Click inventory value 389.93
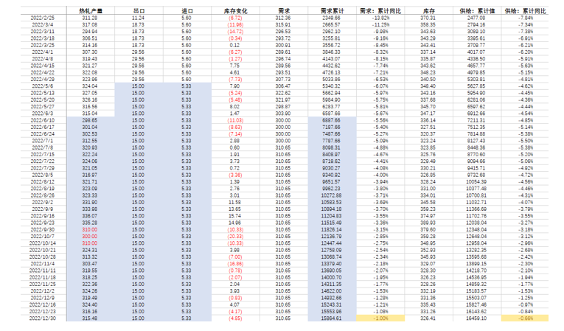This screenshot has height=331, width=564. [428, 223]
